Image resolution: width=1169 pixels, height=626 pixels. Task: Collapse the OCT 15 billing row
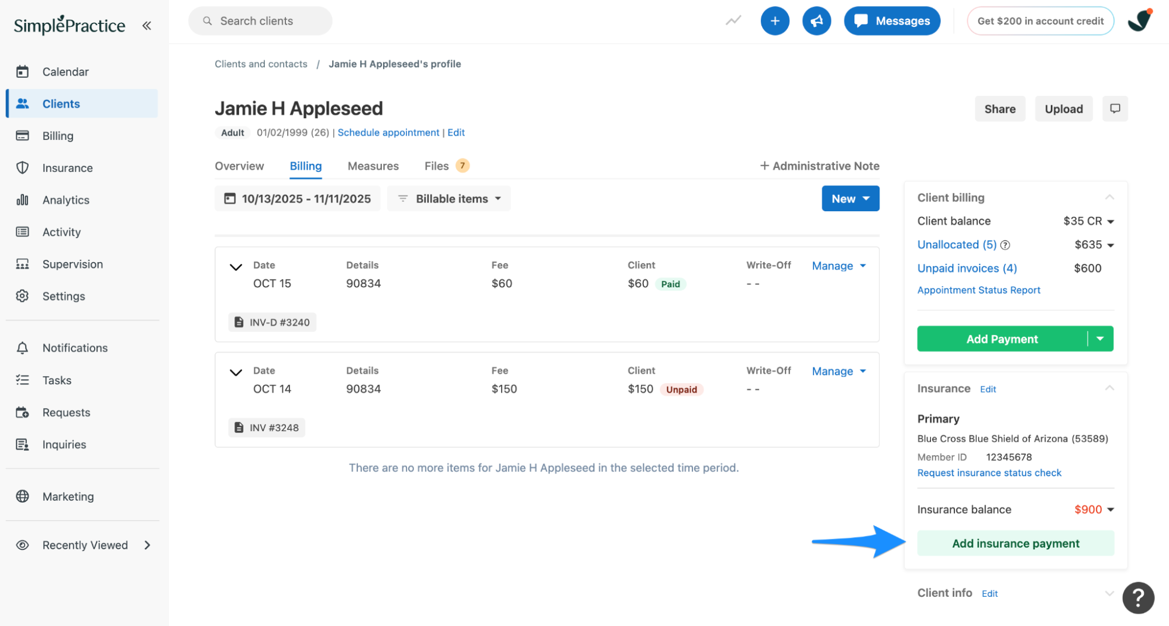[x=236, y=267]
